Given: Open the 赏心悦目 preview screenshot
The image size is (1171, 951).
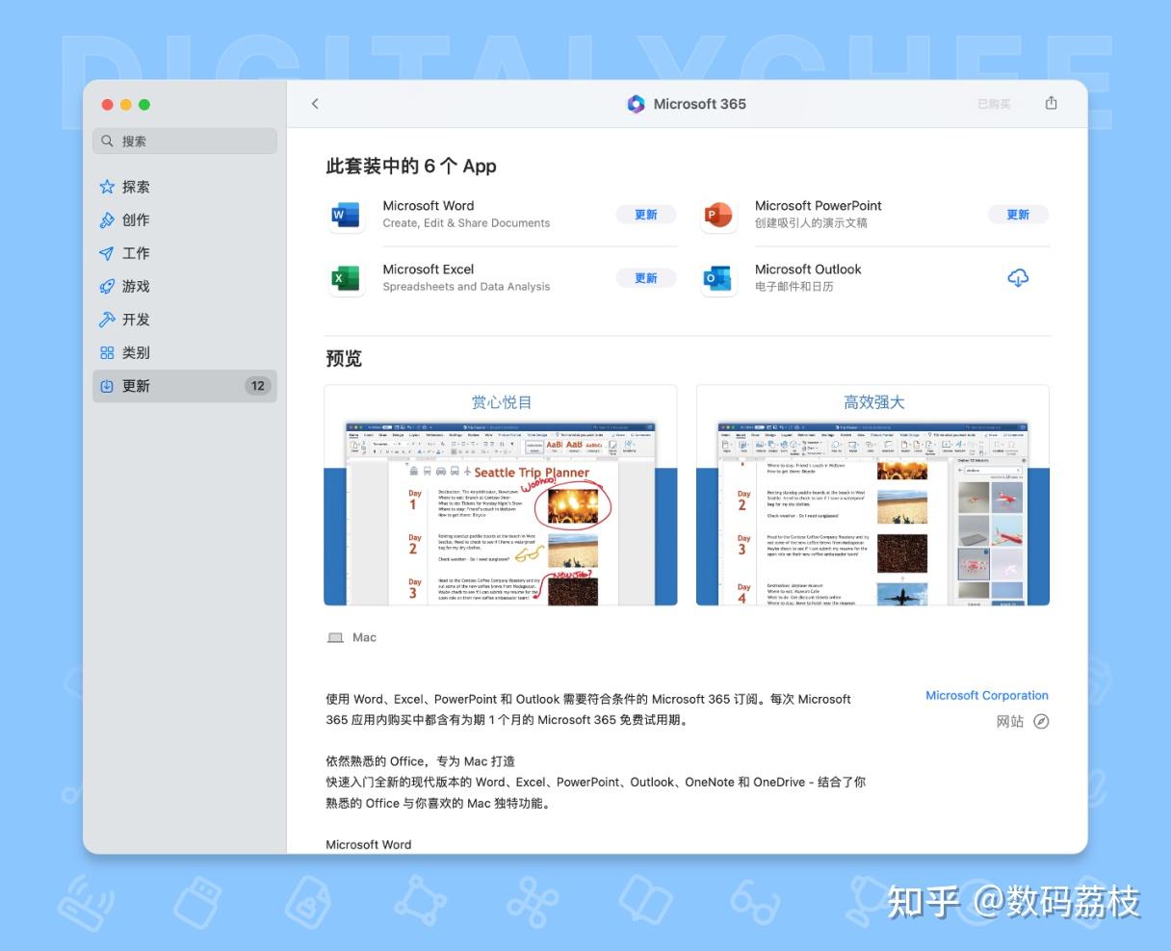Looking at the screenshot, I should tap(501, 496).
